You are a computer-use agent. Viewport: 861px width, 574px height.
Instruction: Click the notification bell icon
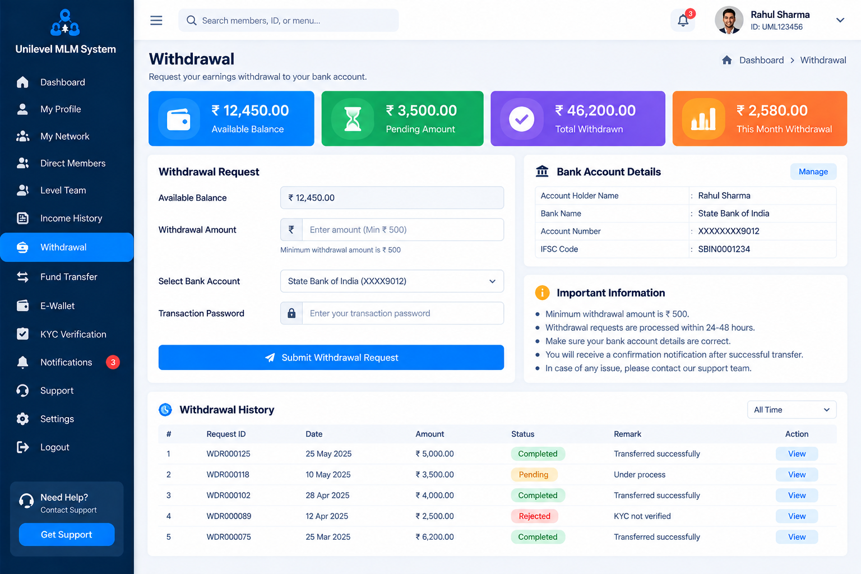click(x=683, y=21)
